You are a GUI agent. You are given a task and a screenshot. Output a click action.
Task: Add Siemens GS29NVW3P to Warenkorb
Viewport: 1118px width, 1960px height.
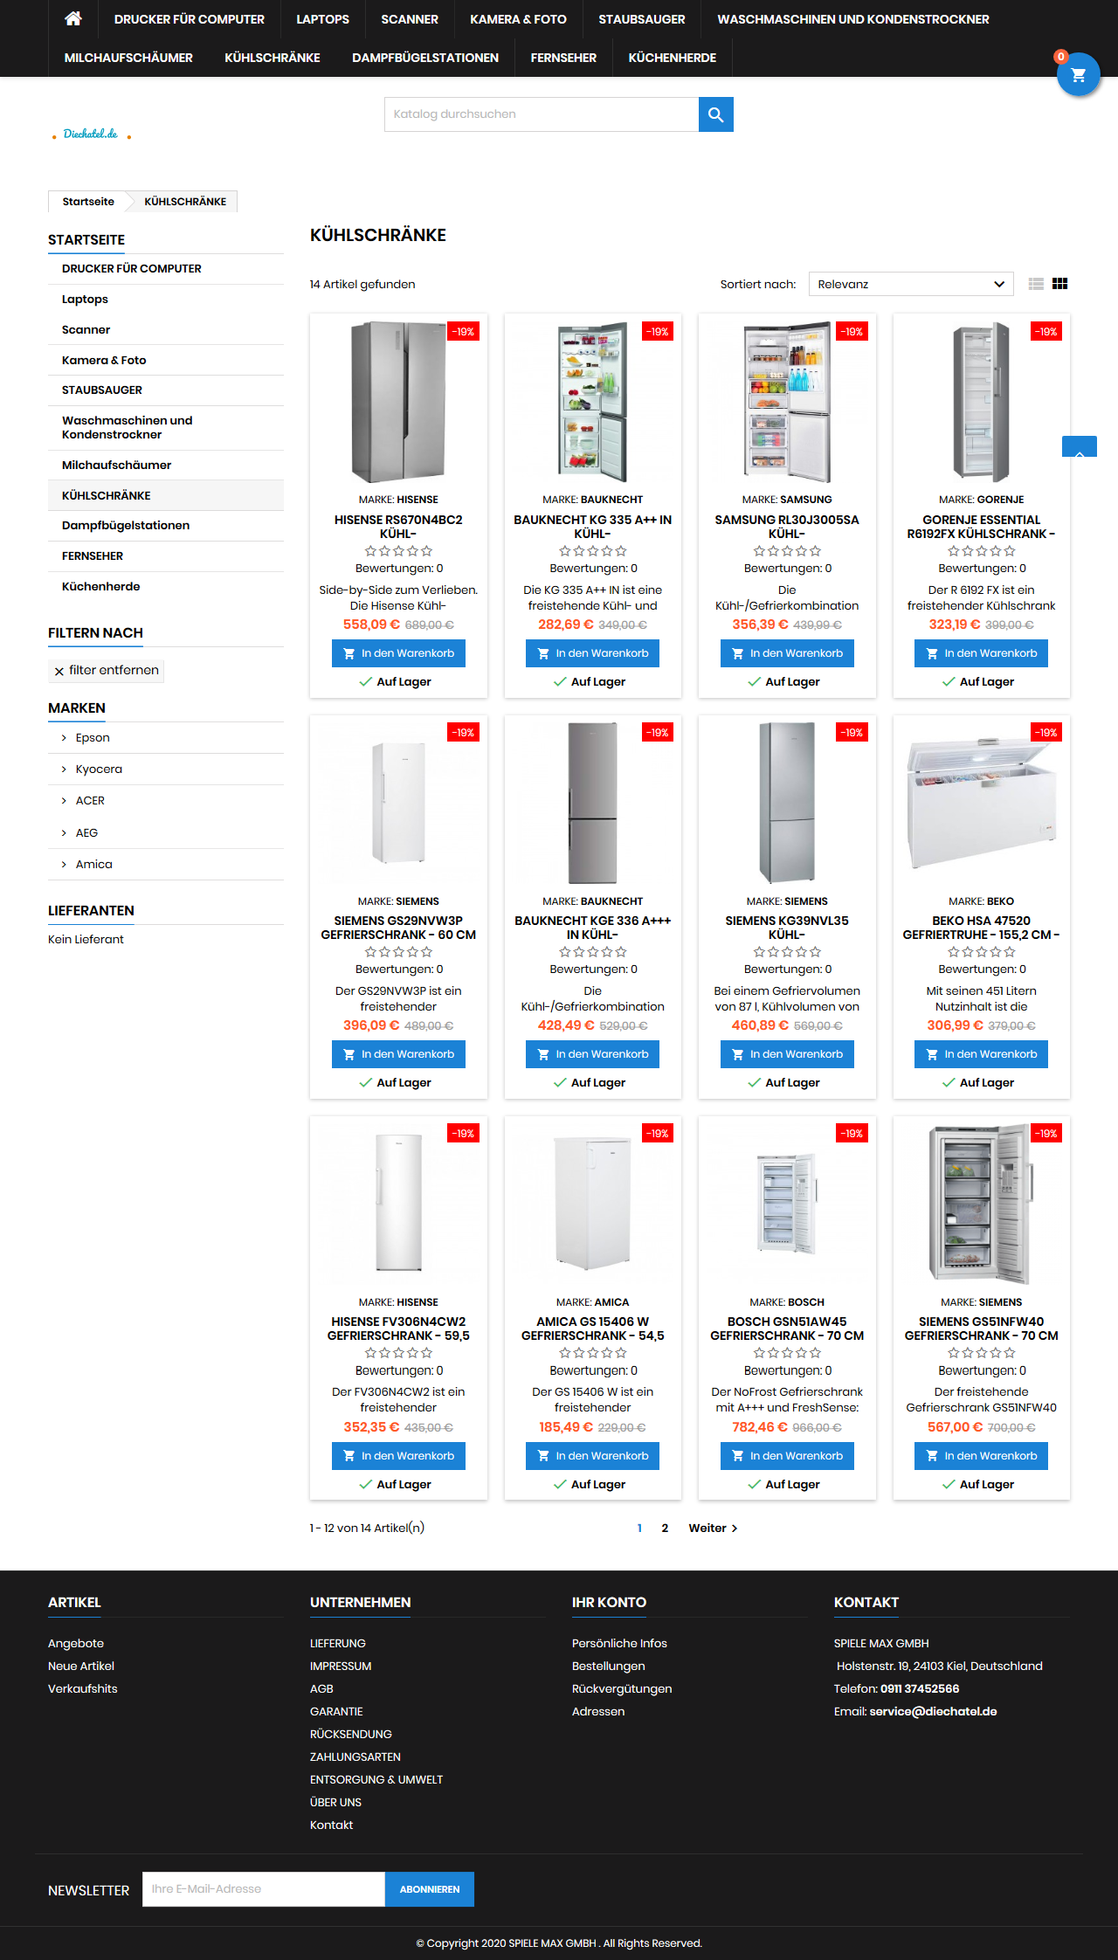click(x=398, y=1054)
